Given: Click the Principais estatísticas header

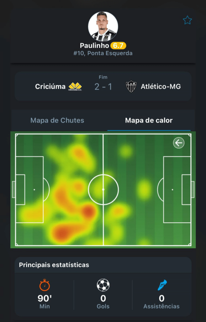Looking at the screenshot, I should click(54, 265).
